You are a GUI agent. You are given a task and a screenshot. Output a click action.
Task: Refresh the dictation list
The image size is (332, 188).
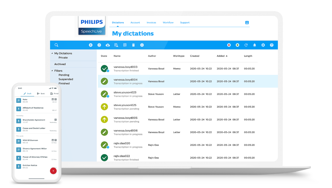tap(246, 45)
